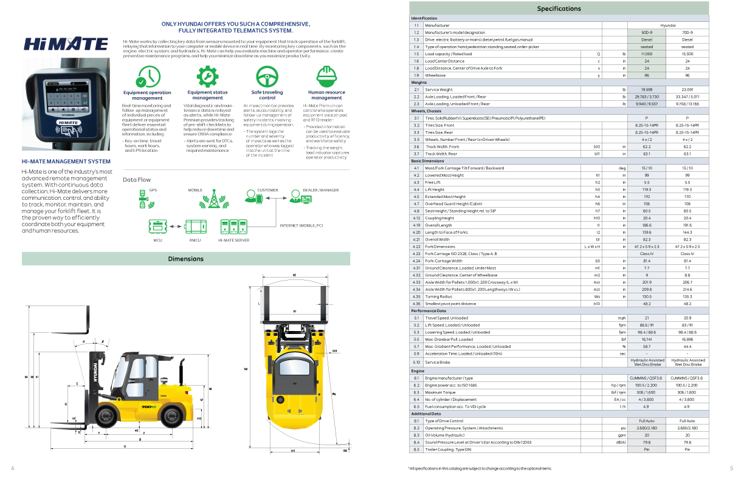Click the Weights section header

pyautogui.click(x=559, y=82)
